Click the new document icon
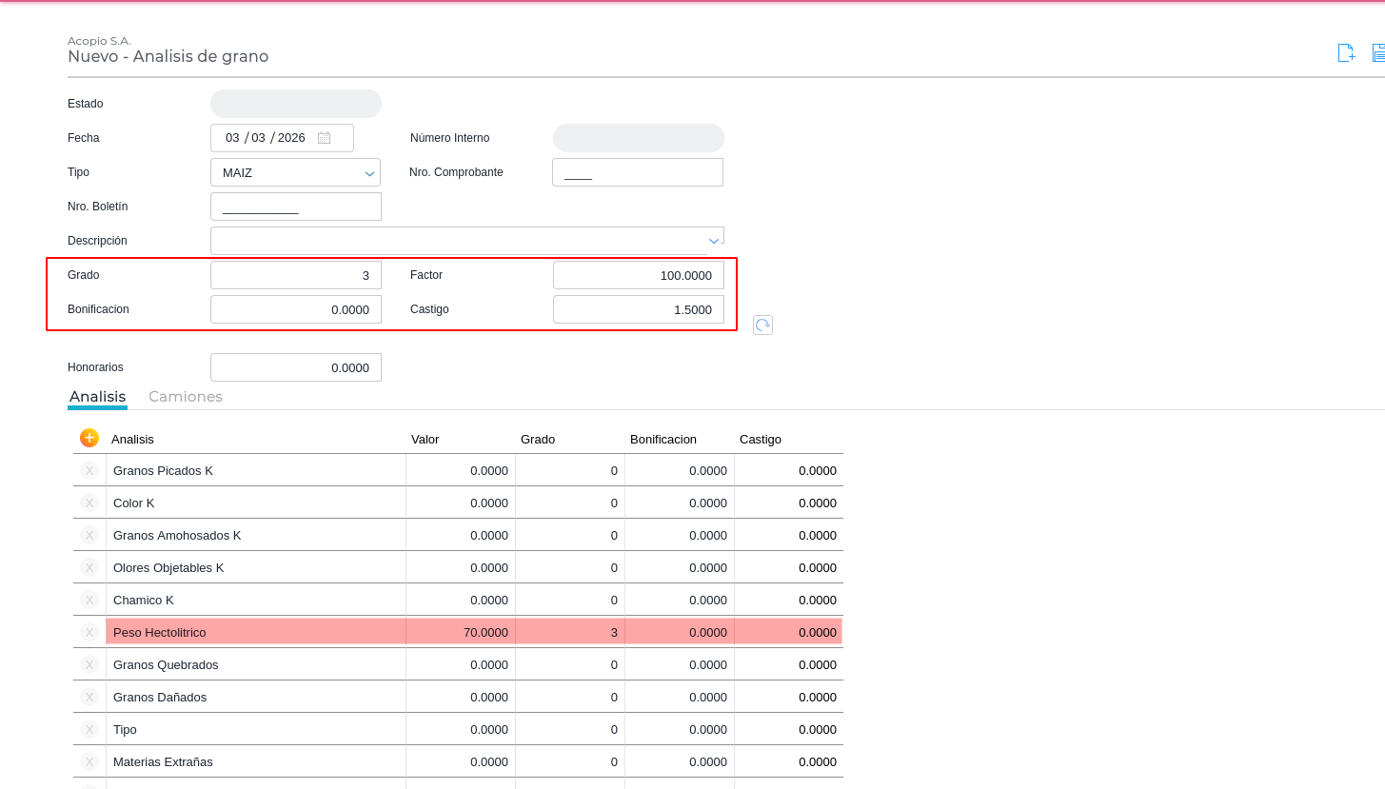Screen dimensions: 1385x789 pyautogui.click(x=1346, y=53)
